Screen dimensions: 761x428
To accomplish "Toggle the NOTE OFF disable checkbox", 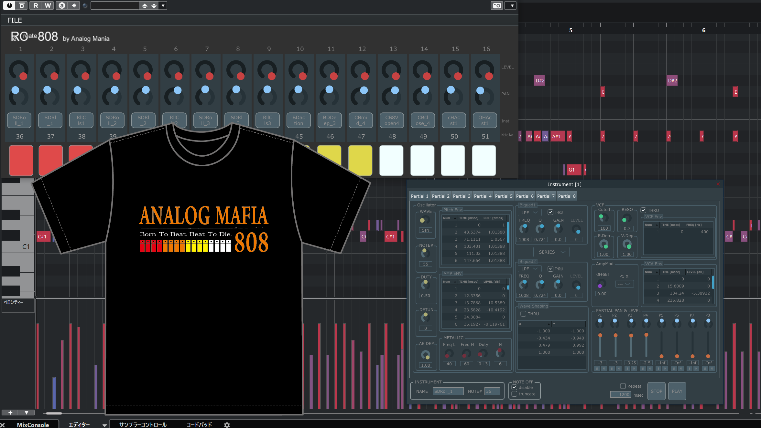I will pos(514,387).
